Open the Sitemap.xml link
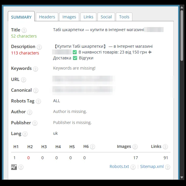This screenshot has width=186, height=186. pos(152,166)
